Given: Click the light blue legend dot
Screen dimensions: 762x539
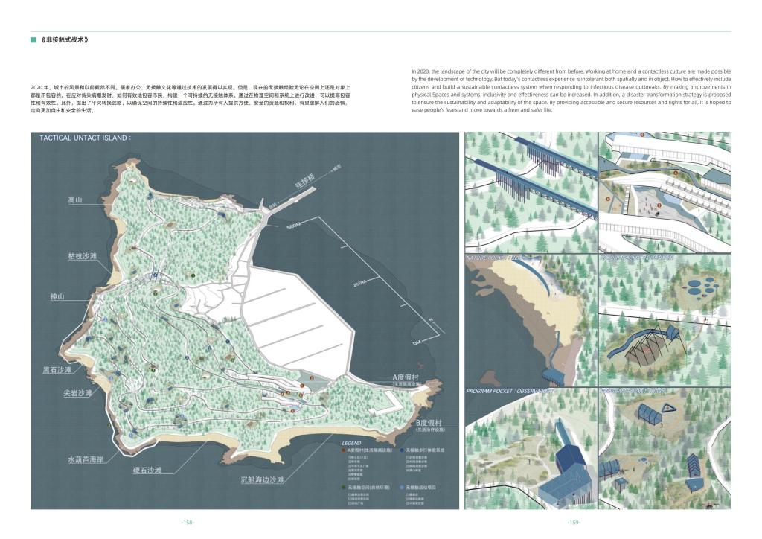Looking at the screenshot, I should click(400, 486).
